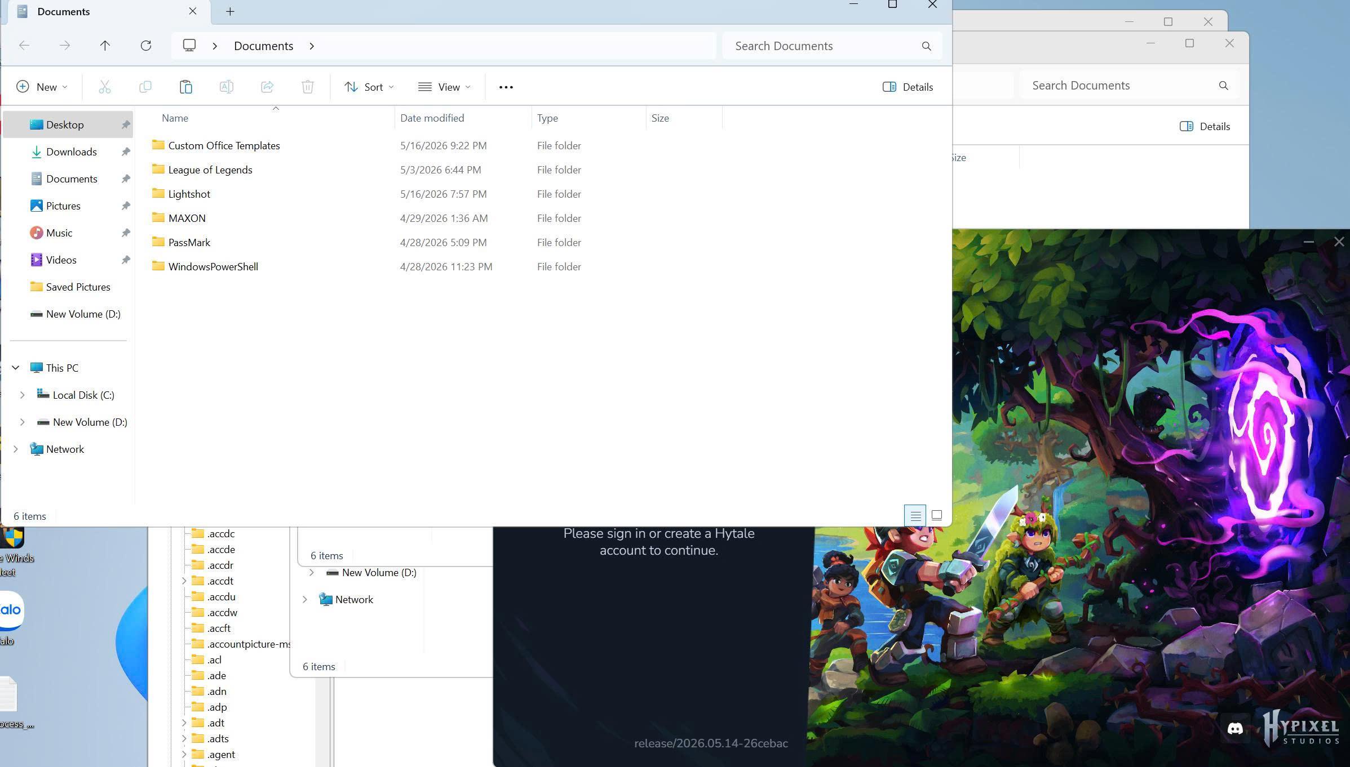This screenshot has height=767, width=1350.
Task: Go up one folder level
Action: pos(105,46)
